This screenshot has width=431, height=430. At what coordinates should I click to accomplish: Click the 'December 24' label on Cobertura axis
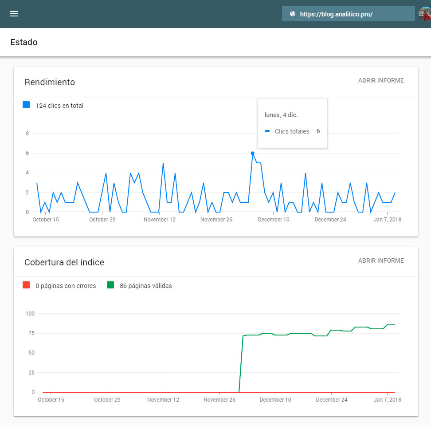coord(332,400)
